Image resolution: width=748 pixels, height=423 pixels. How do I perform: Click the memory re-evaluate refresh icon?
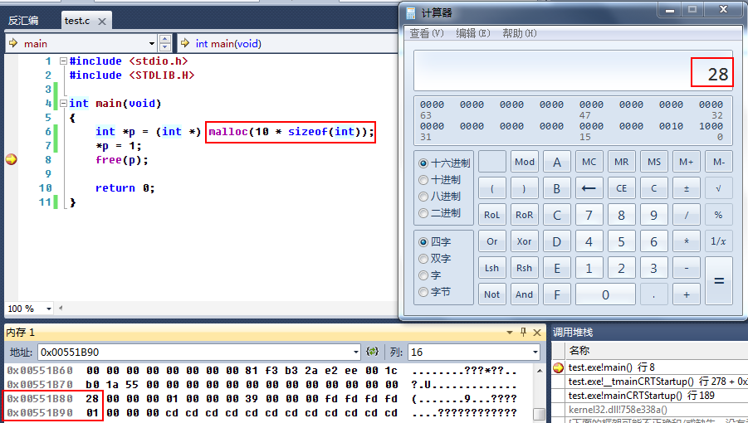372,352
